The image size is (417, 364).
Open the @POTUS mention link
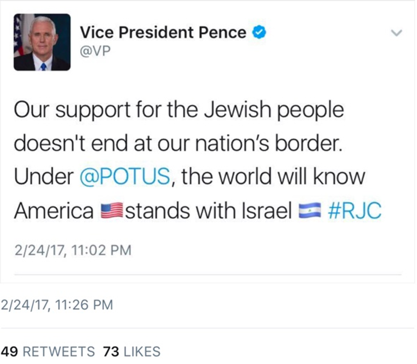click(x=125, y=177)
